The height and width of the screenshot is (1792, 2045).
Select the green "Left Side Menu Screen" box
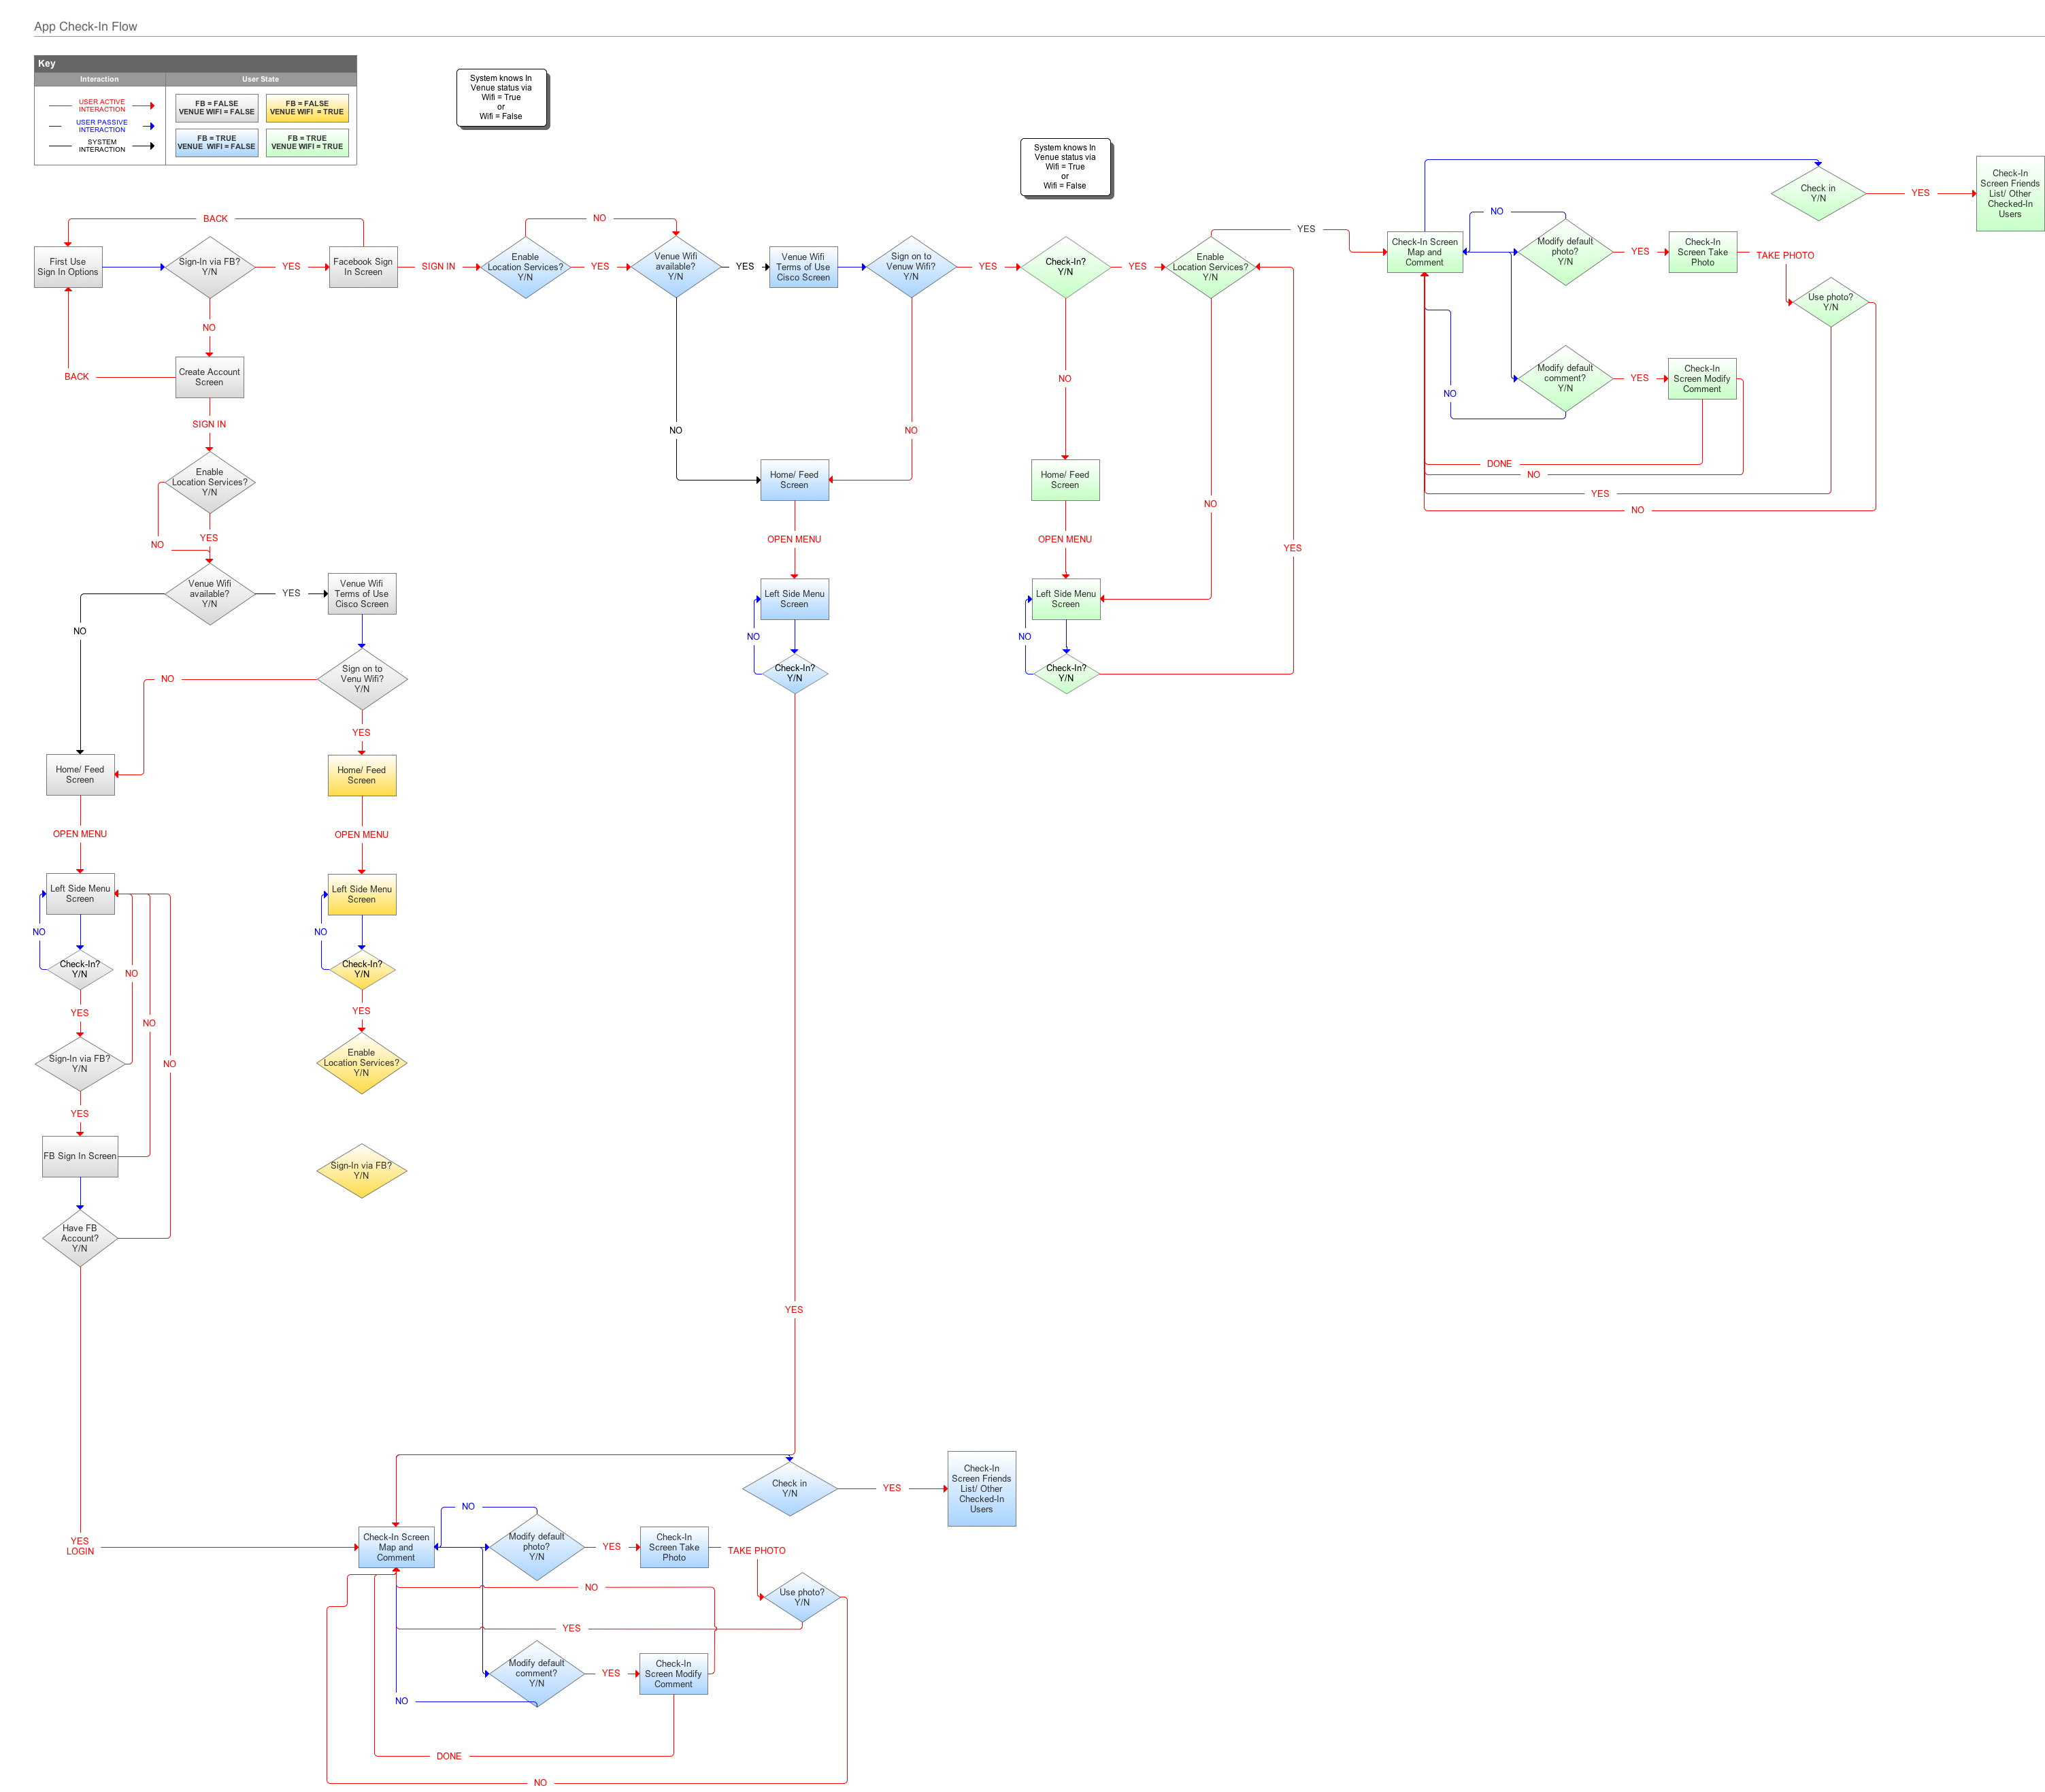pos(1067,599)
